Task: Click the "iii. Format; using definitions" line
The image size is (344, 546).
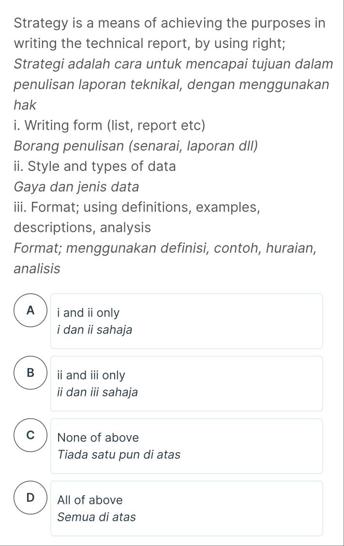Action: point(138,207)
